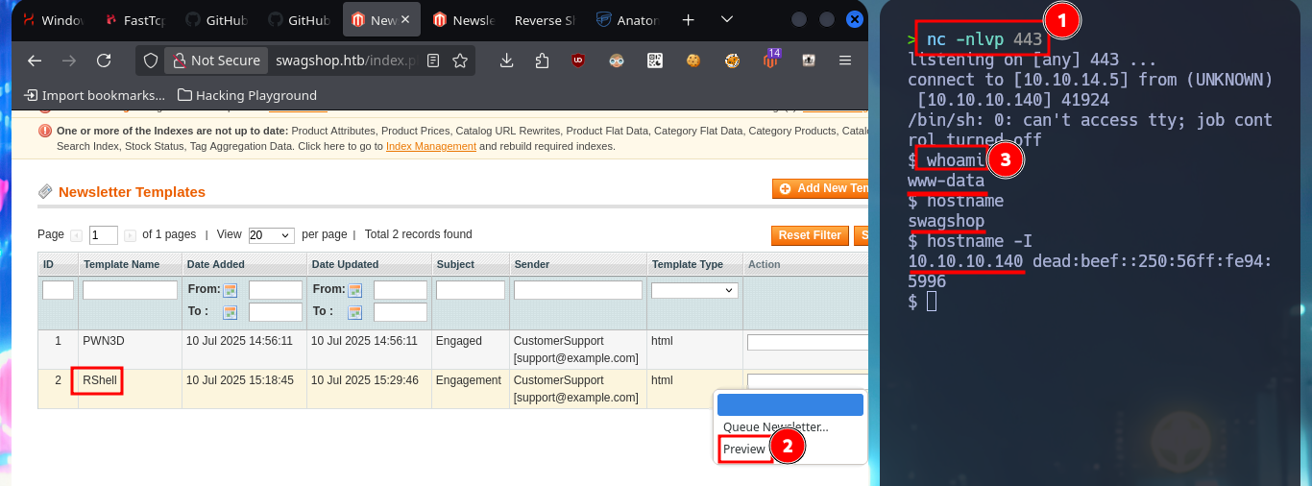The width and height of the screenshot is (1312, 486).
Task: Open the Index Management link
Action: pyautogui.click(x=431, y=146)
